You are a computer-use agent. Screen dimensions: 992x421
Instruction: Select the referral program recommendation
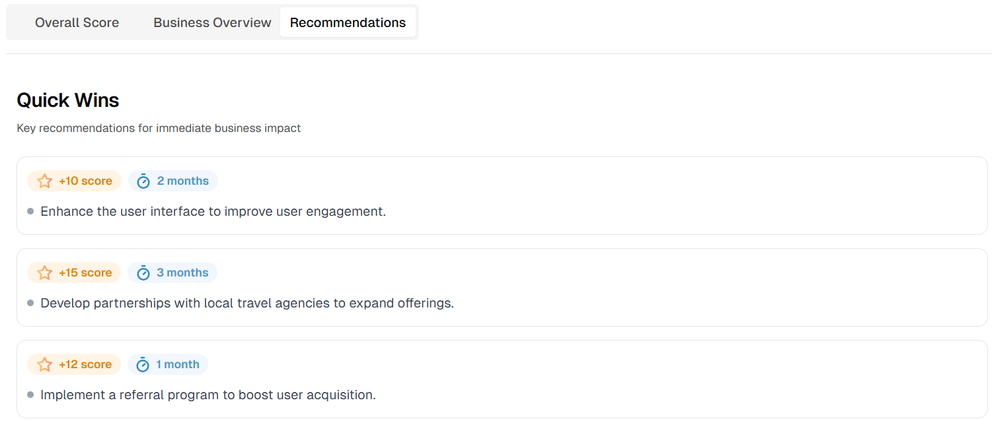[x=208, y=395]
